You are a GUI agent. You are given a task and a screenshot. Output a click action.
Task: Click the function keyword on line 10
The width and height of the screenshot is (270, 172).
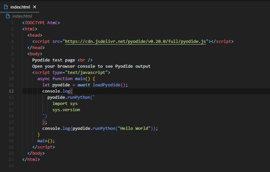click(62, 79)
